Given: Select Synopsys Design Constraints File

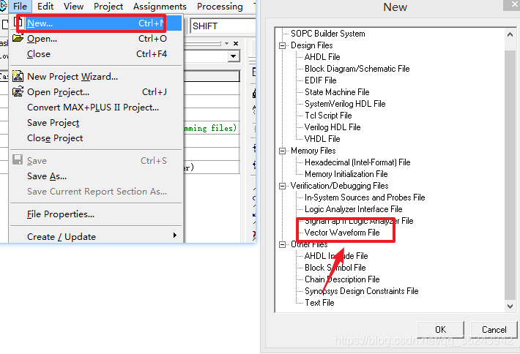Looking at the screenshot, I should 362,291.
